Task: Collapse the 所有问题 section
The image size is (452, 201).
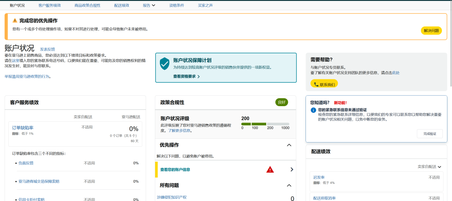Action: [289, 186]
